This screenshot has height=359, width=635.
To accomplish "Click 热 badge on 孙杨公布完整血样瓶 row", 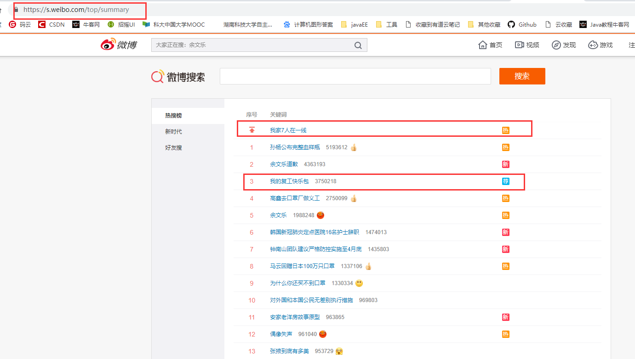I will point(506,147).
